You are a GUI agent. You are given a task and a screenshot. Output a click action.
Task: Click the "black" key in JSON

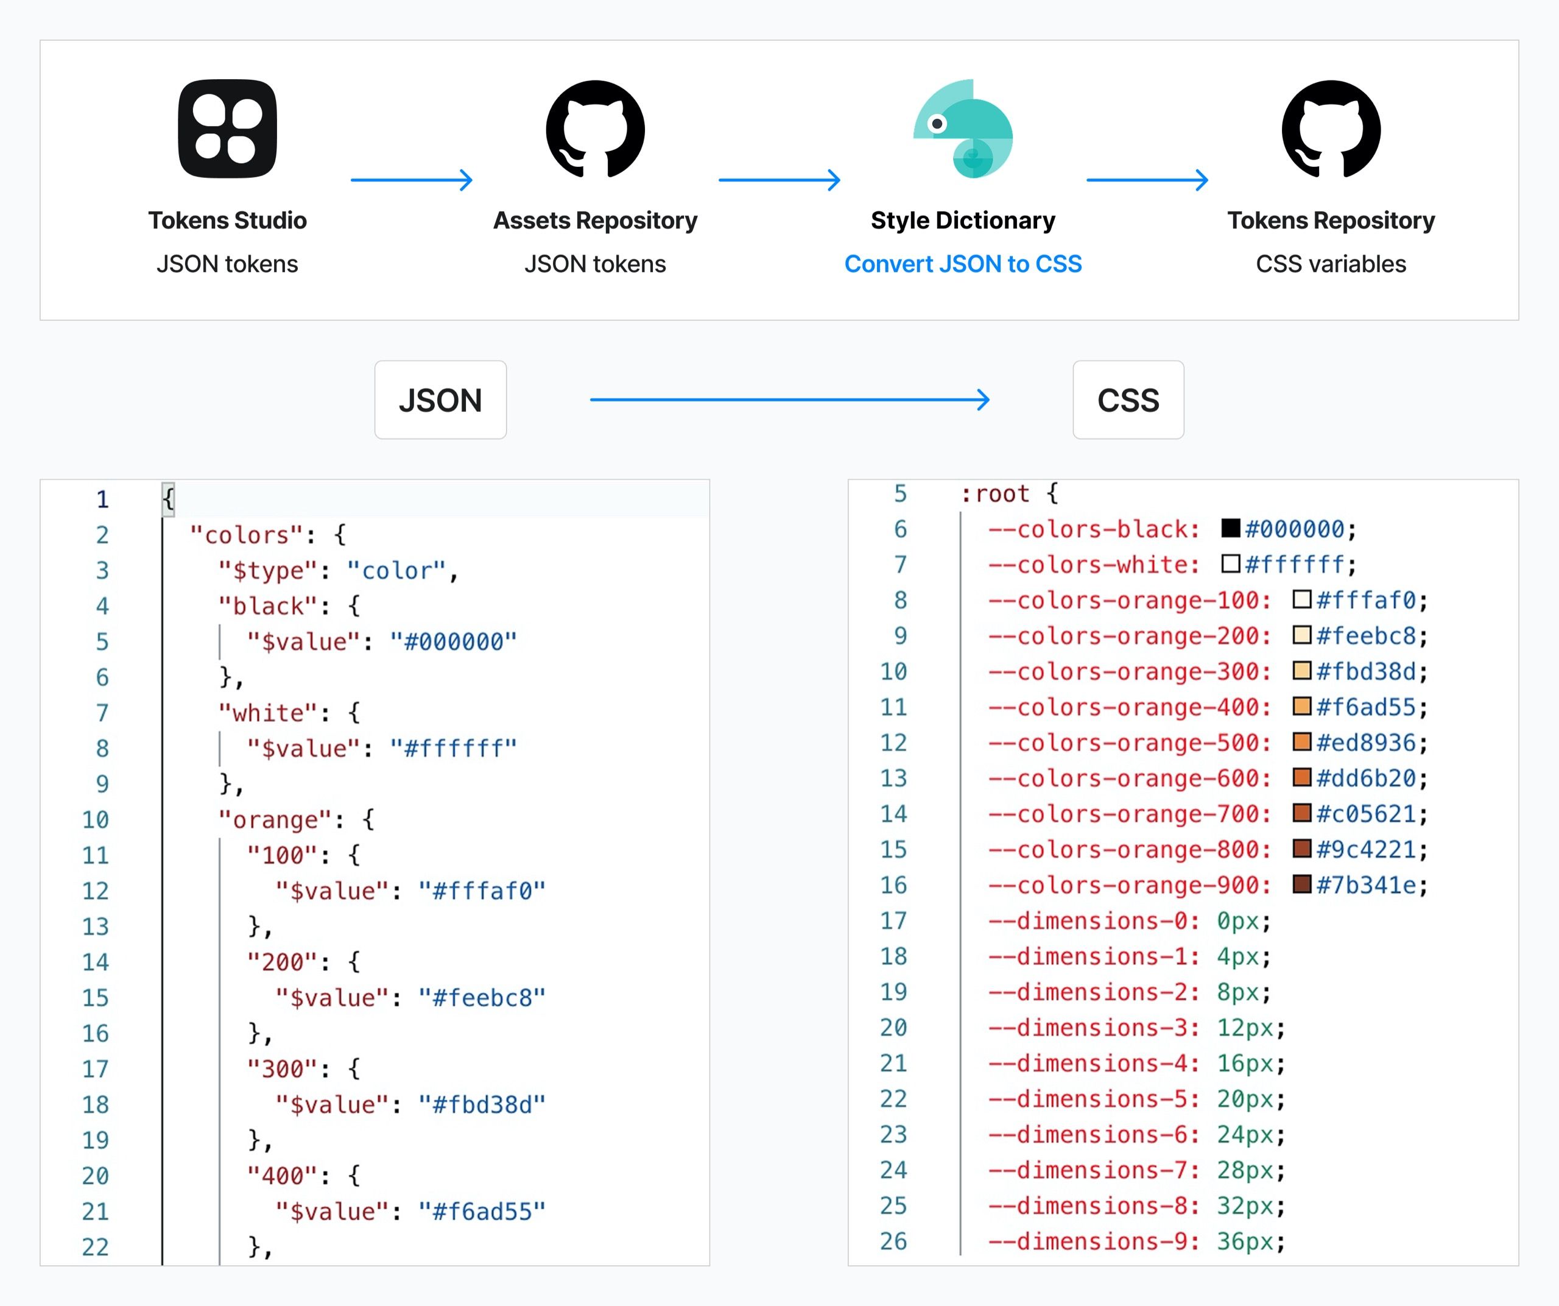[268, 606]
